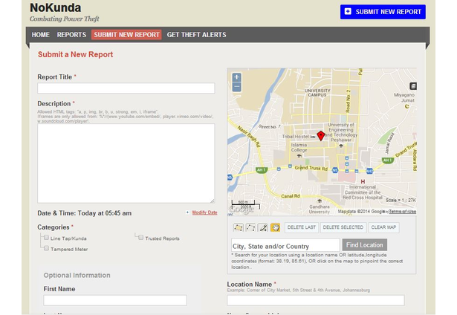Image resolution: width=457 pixels, height=315 pixels.
Task: Zoom out of the map with minus icon
Action: [236, 87]
